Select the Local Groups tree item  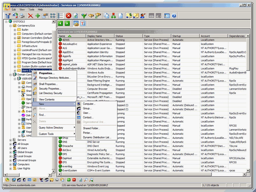coord(25,156)
